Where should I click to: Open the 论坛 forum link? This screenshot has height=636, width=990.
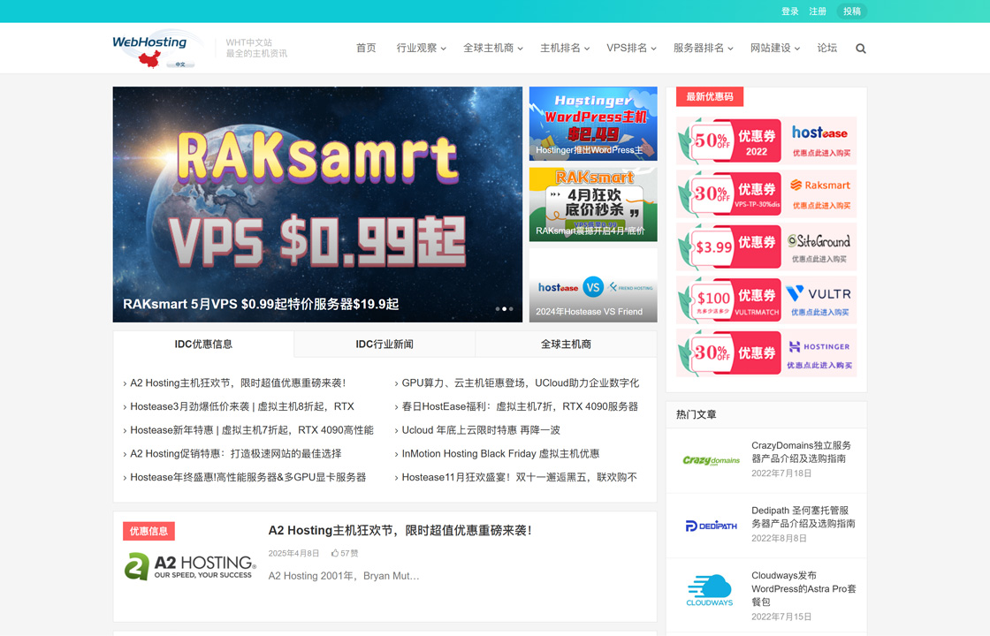827,48
